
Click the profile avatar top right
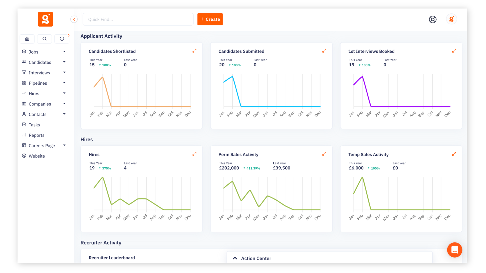pos(452,19)
